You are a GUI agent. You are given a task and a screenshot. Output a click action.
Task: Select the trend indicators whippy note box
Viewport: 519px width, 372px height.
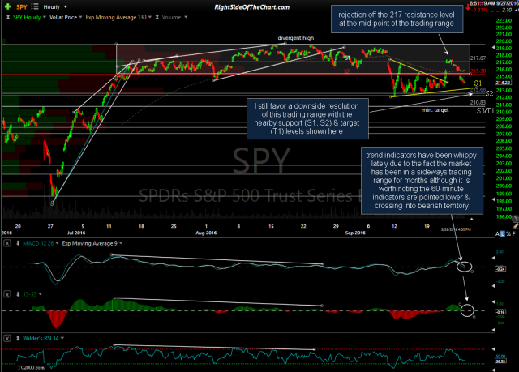point(422,181)
